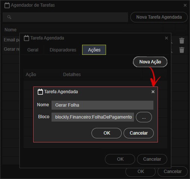This screenshot has width=190, height=179.
Task: Focus the Nome field containing Gerar Folha
Action: (102, 105)
